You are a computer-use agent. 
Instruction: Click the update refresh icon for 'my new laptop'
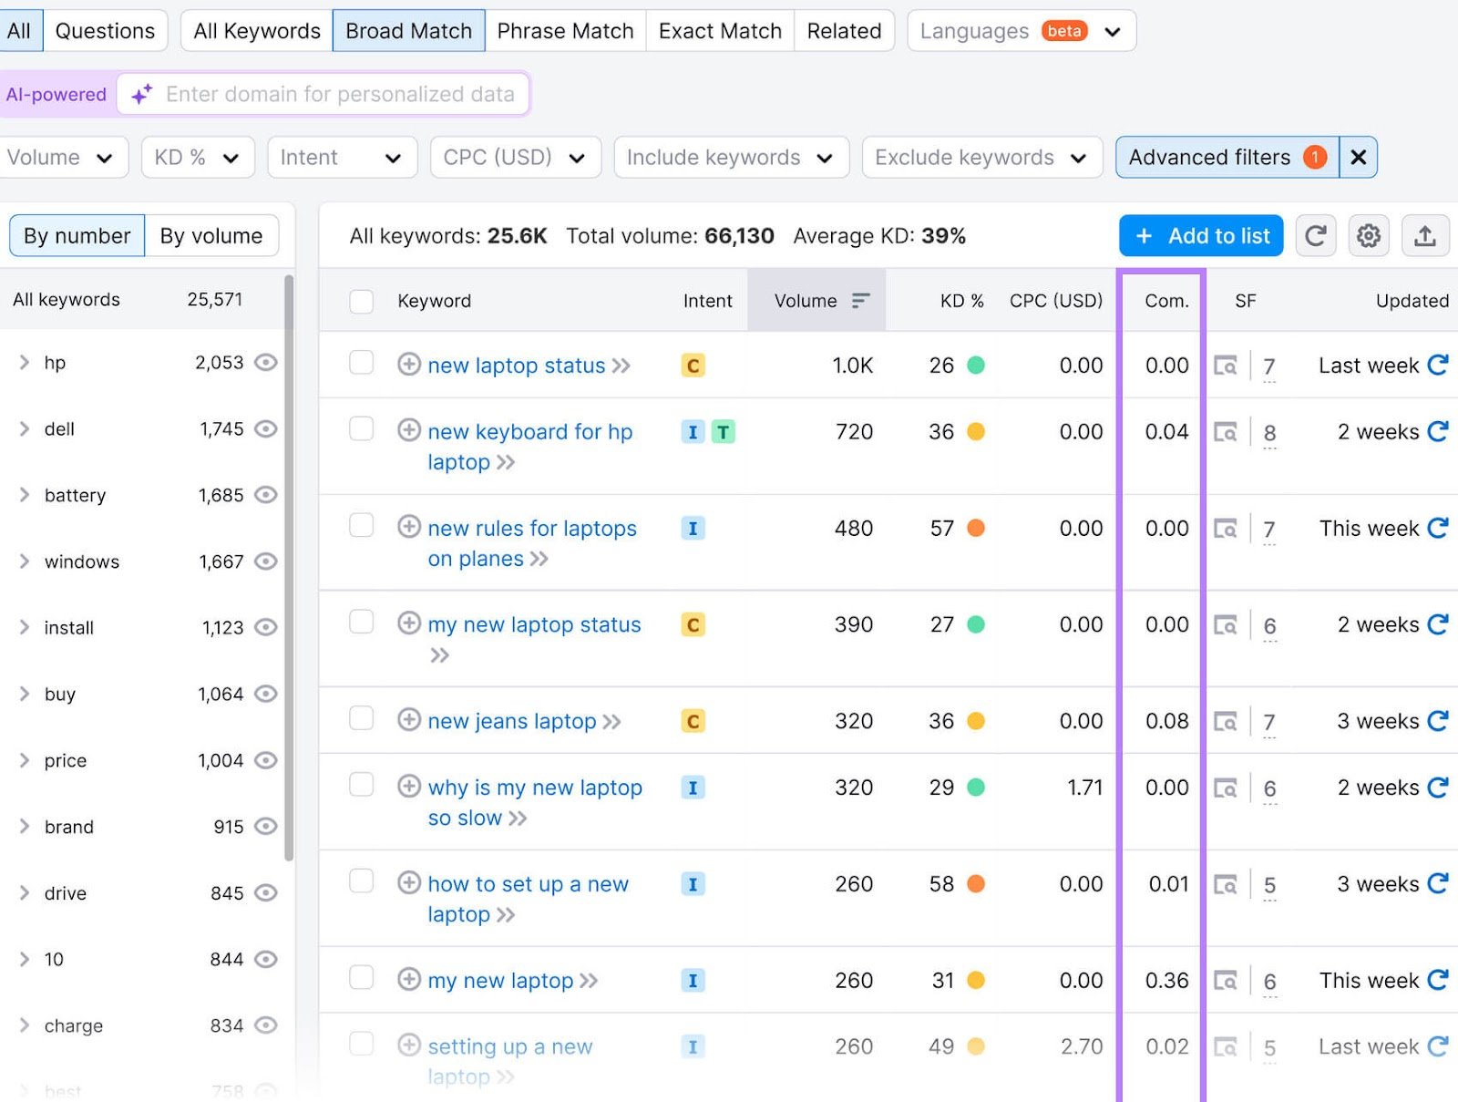coord(1438,980)
